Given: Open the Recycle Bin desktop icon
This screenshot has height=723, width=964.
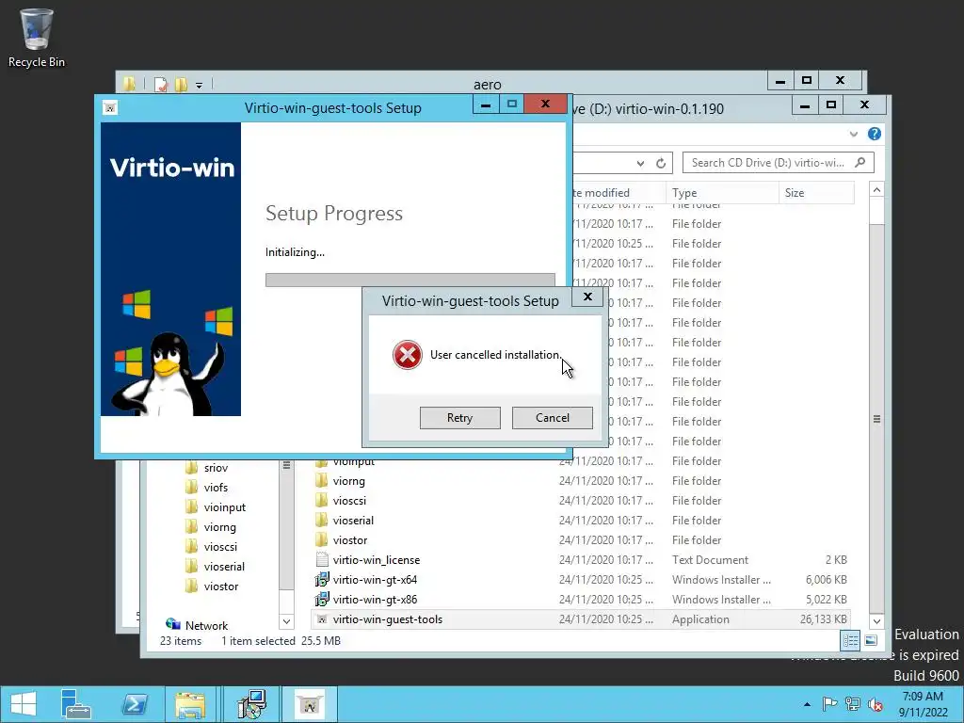Looking at the screenshot, I should (x=37, y=38).
